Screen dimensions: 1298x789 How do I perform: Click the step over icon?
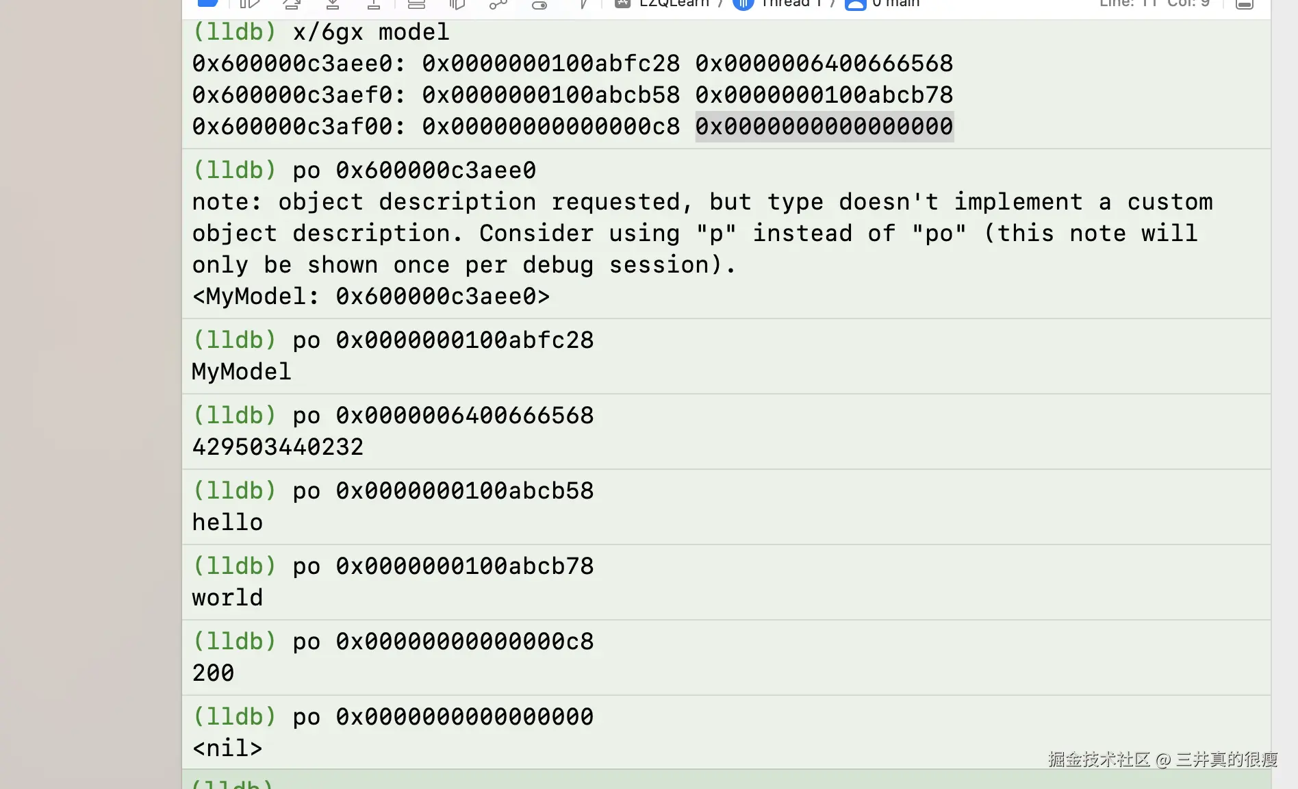point(292,3)
